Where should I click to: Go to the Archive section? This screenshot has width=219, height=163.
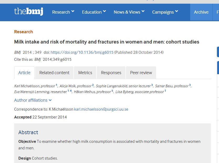pos(201,12)
